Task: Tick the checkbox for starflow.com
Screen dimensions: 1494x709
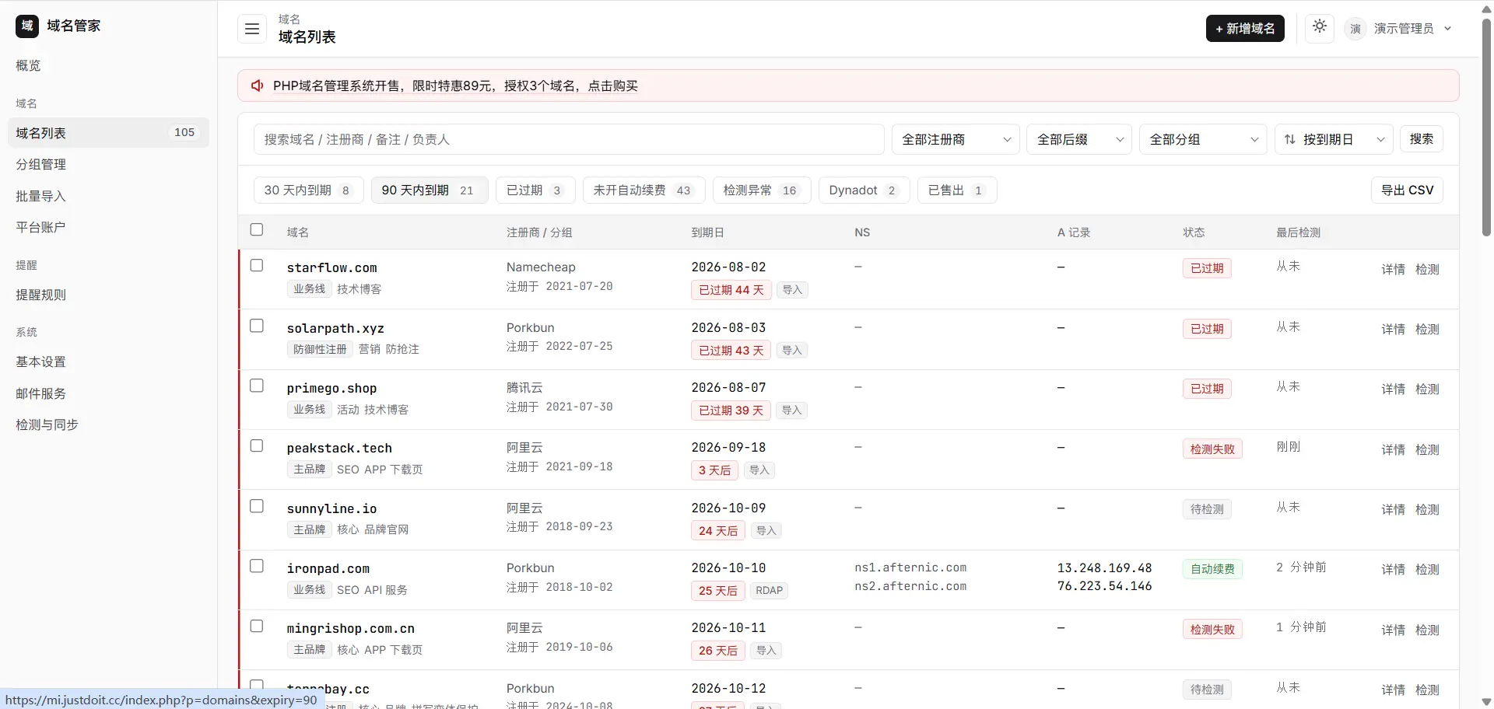Action: click(x=257, y=265)
